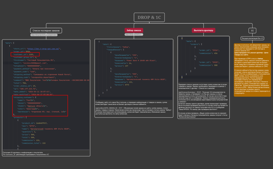Select the root node DROP & 1C
Image resolution: width=273 pixels, height=169 pixels.
[x=149, y=17]
